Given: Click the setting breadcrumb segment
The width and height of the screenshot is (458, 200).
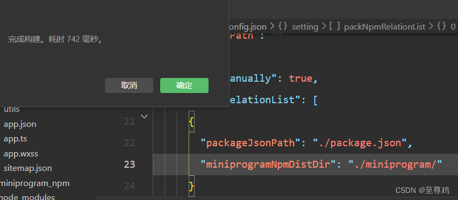Looking at the screenshot, I should click(x=305, y=27).
